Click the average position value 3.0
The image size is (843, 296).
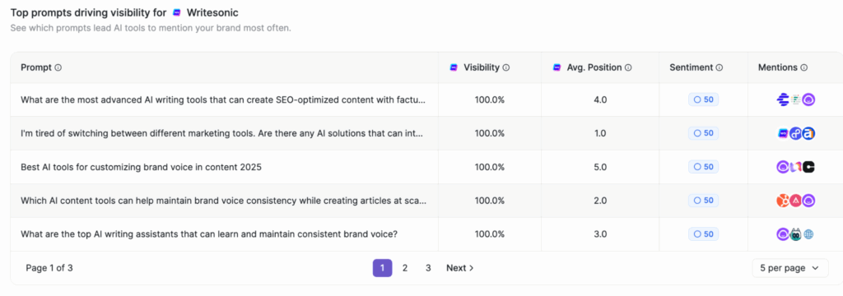tap(600, 234)
